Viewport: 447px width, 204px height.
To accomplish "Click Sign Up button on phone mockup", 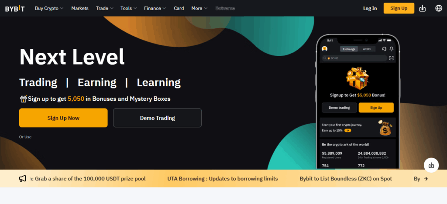I will tap(376, 108).
